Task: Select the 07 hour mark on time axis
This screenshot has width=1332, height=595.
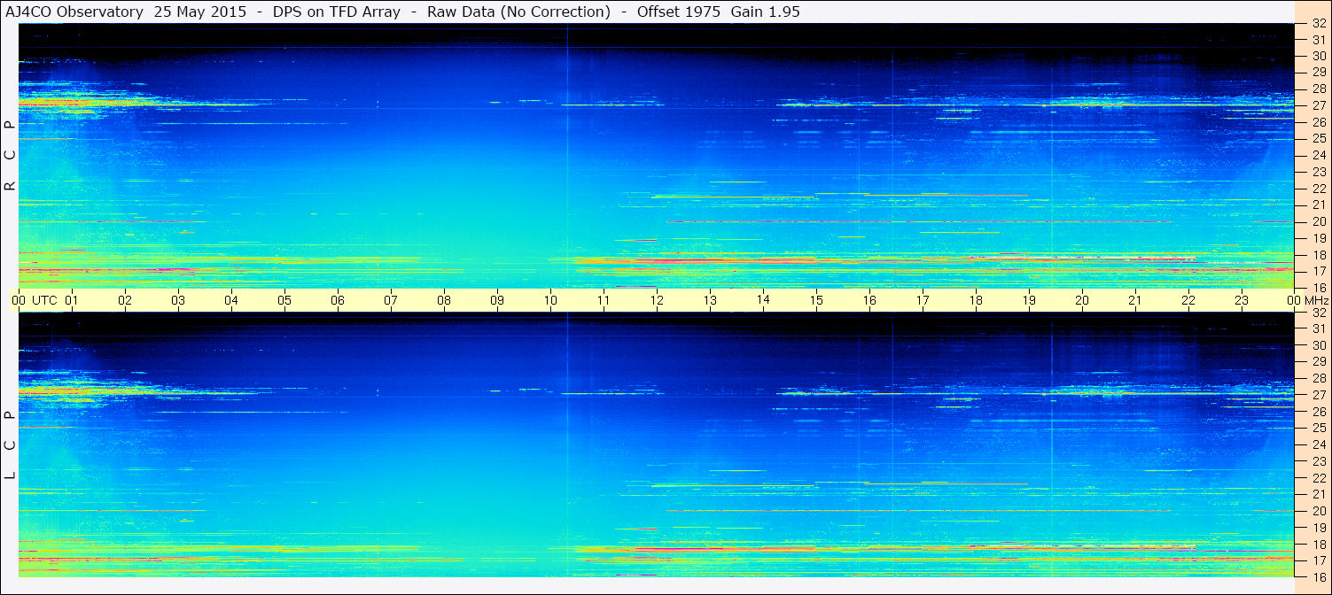Action: click(391, 300)
